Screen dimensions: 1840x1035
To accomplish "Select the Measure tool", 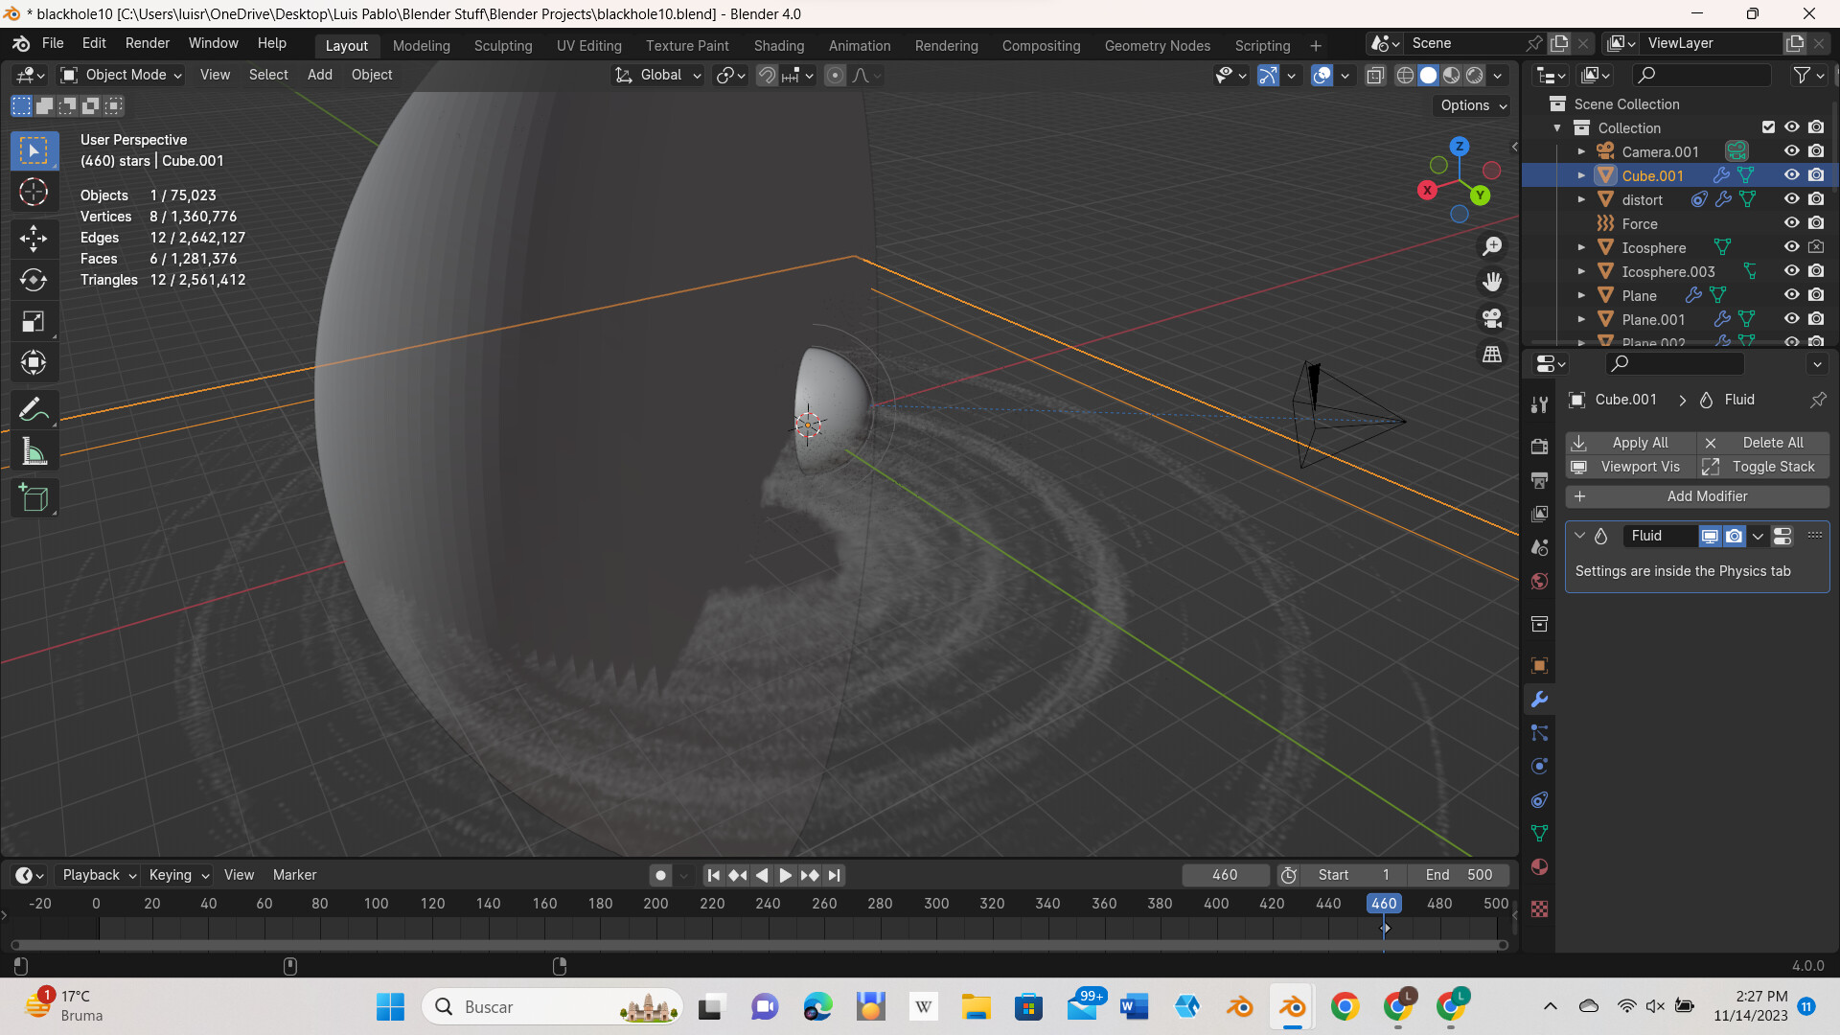I will point(34,452).
